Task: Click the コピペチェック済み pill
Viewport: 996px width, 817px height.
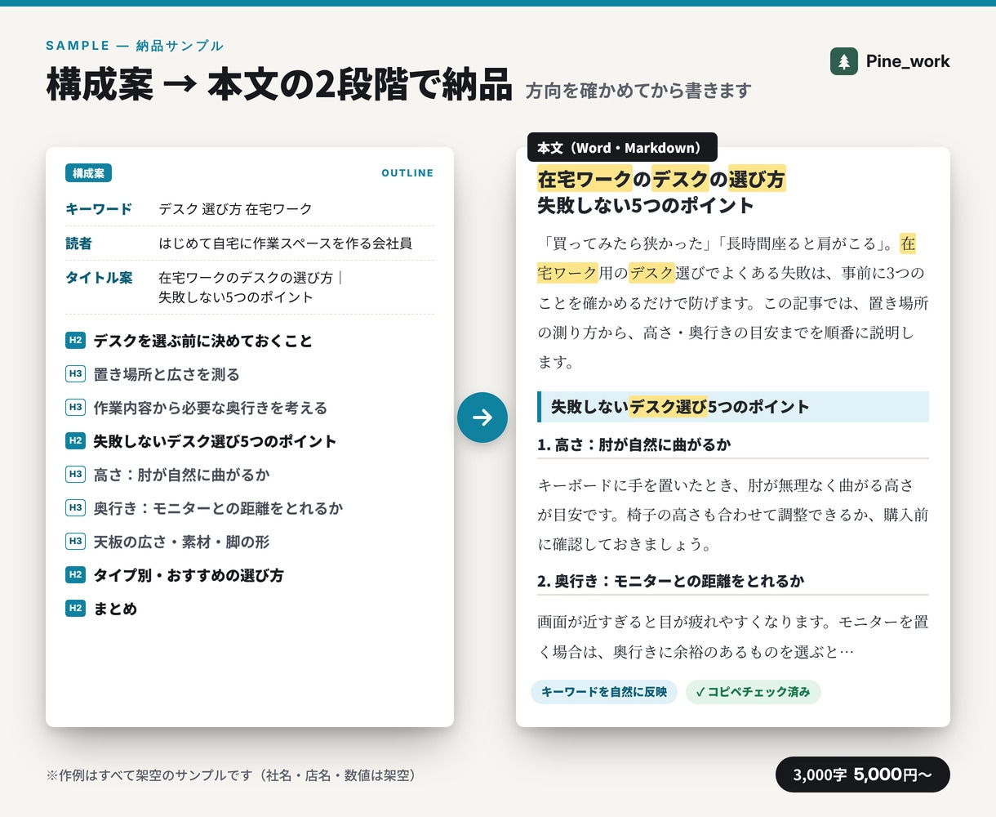Action: 753,692
